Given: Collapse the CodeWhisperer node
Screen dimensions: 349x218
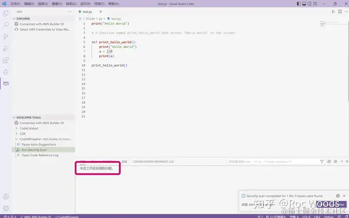Looking at the screenshot, I should click(x=16, y=139).
